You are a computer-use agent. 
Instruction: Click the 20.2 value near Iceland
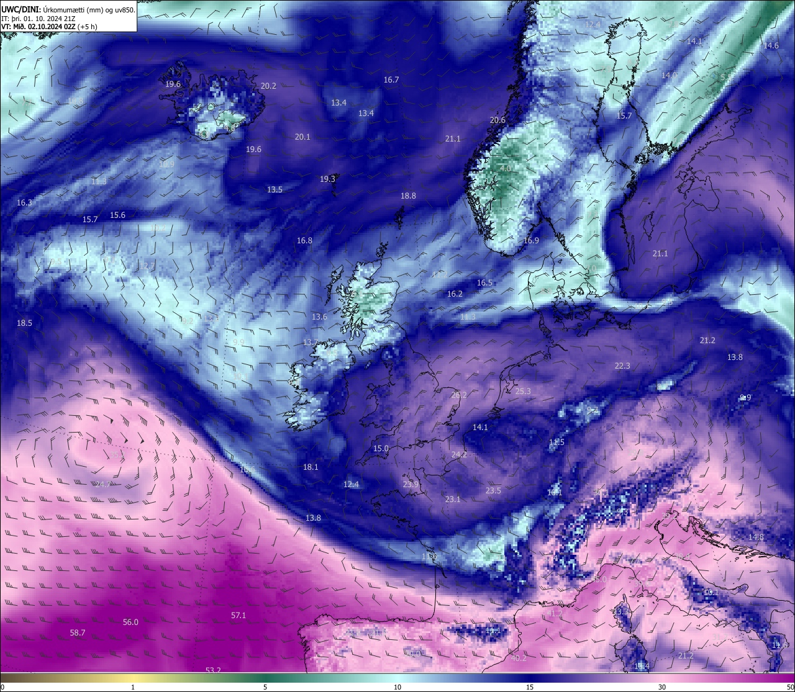pos(268,86)
